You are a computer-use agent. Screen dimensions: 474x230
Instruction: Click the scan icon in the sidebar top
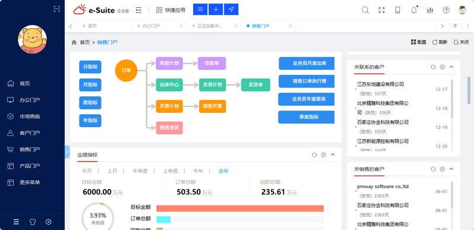pyautogui.click(x=56, y=9)
